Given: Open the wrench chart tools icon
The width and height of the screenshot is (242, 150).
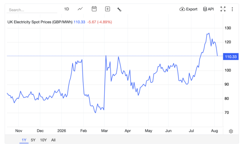Looking at the screenshot, I should click(119, 9).
